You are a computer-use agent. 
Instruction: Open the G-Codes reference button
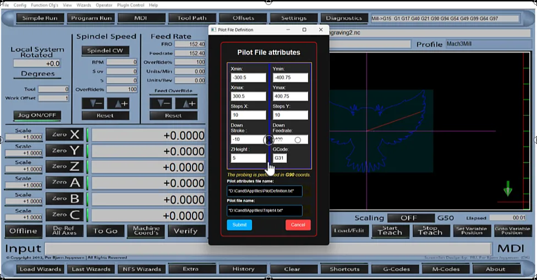pos(391,269)
